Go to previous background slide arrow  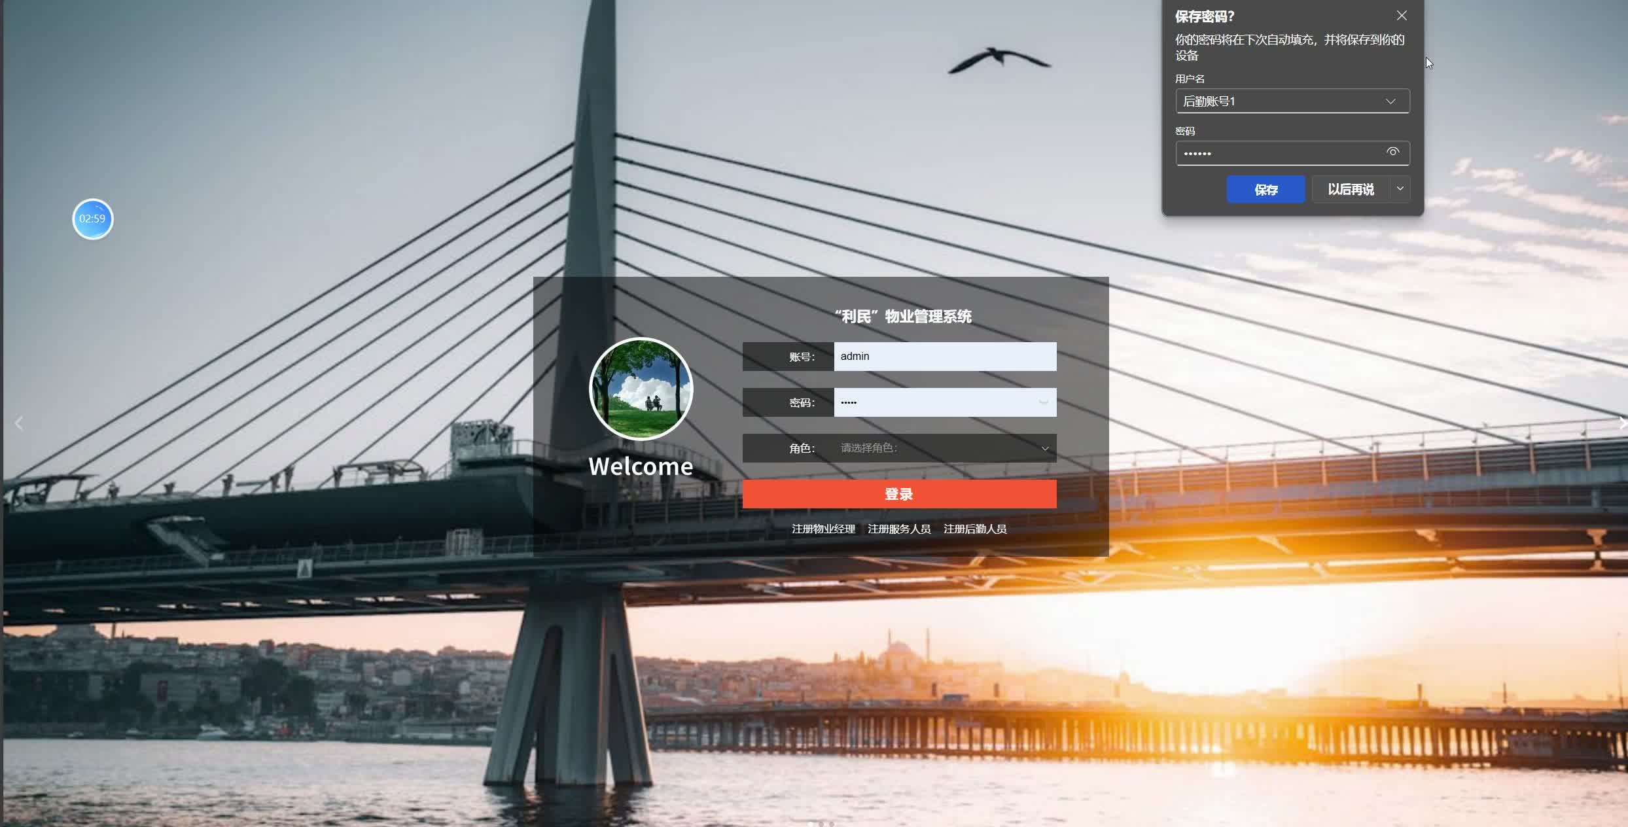19,423
